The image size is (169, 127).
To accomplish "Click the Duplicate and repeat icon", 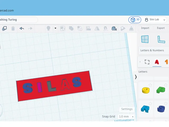I will pyautogui.click(x=4, y=29).
